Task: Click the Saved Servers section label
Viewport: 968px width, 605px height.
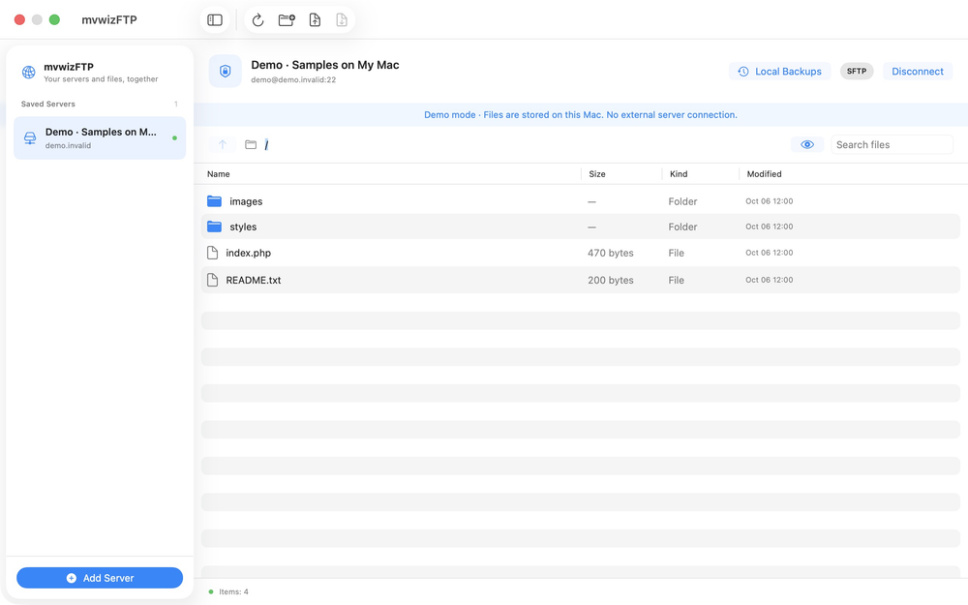Action: (48, 104)
